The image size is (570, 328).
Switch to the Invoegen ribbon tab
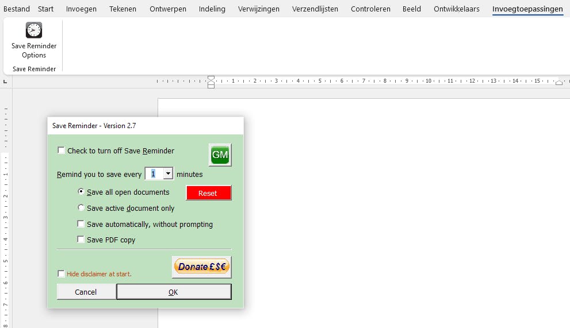pyautogui.click(x=81, y=9)
